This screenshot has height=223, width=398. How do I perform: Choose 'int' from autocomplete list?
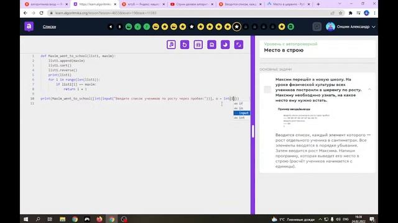(241, 118)
